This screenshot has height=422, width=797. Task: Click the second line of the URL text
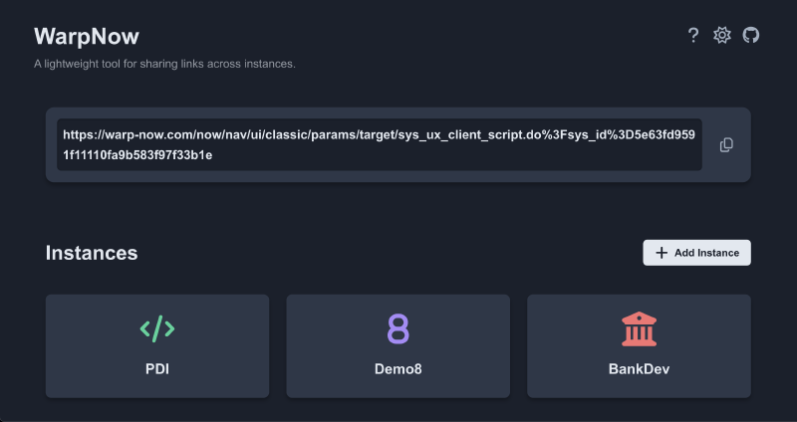[136, 156]
